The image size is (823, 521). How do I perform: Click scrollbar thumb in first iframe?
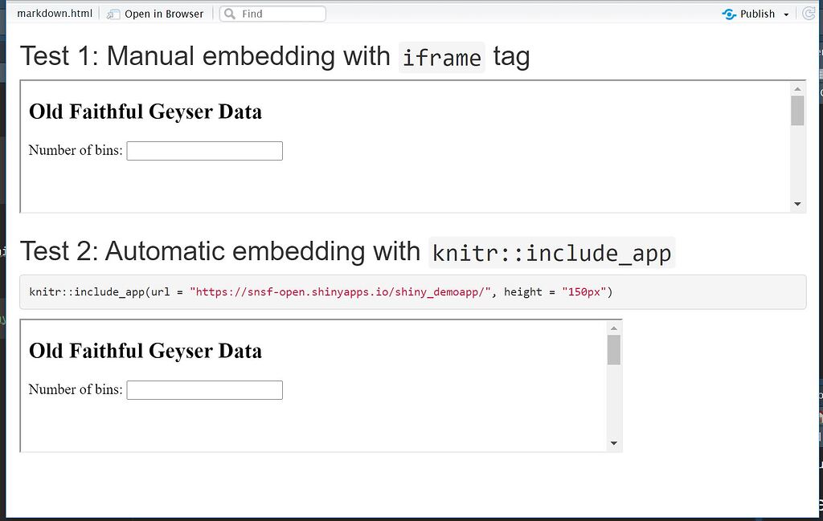click(797, 111)
